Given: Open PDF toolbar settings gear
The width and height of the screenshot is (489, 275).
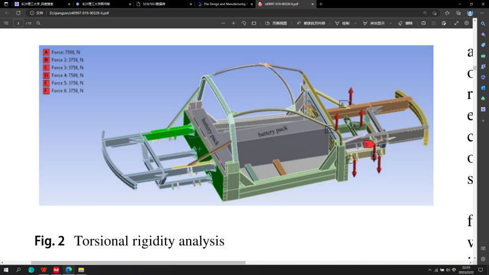Looking at the screenshot, I should (x=467, y=23).
